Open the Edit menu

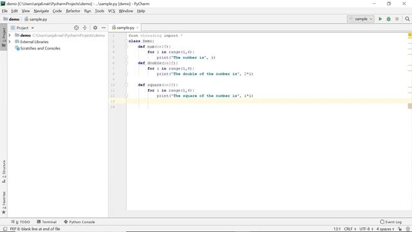point(14,11)
